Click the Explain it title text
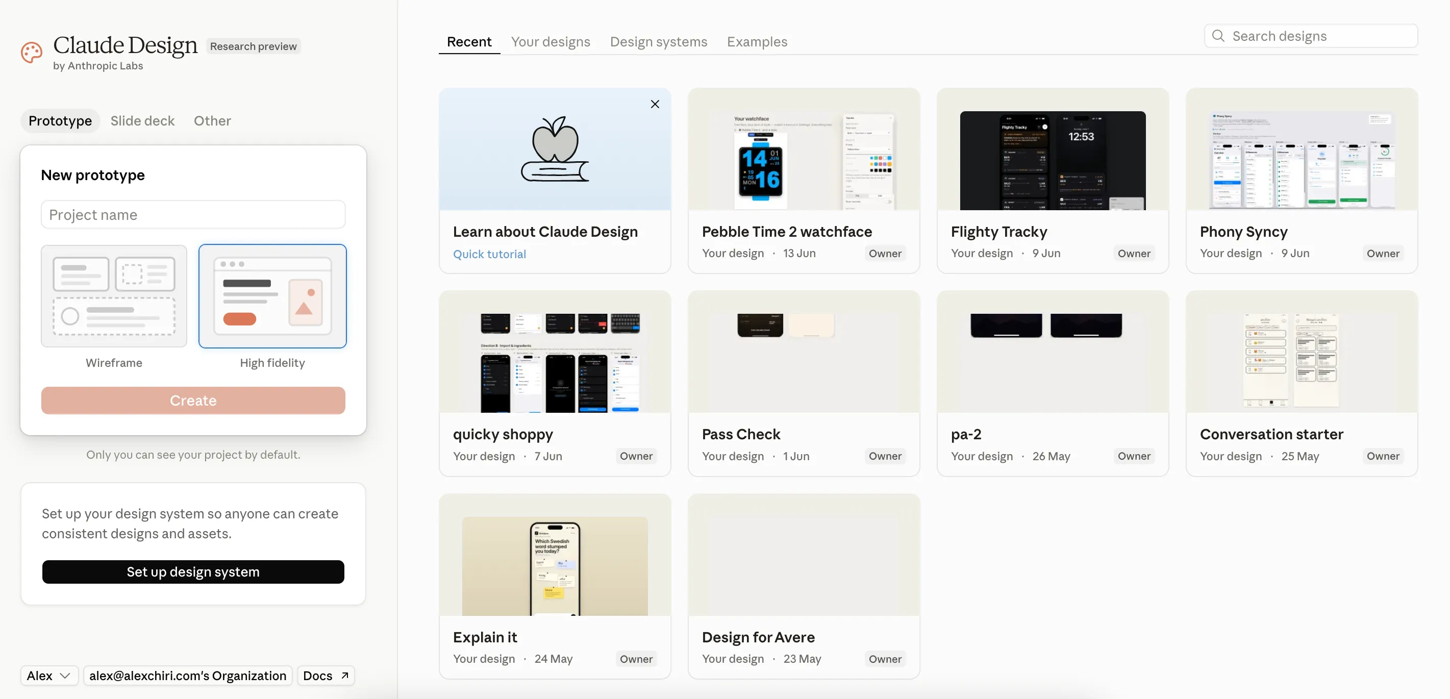This screenshot has height=699, width=1450. [x=485, y=637]
